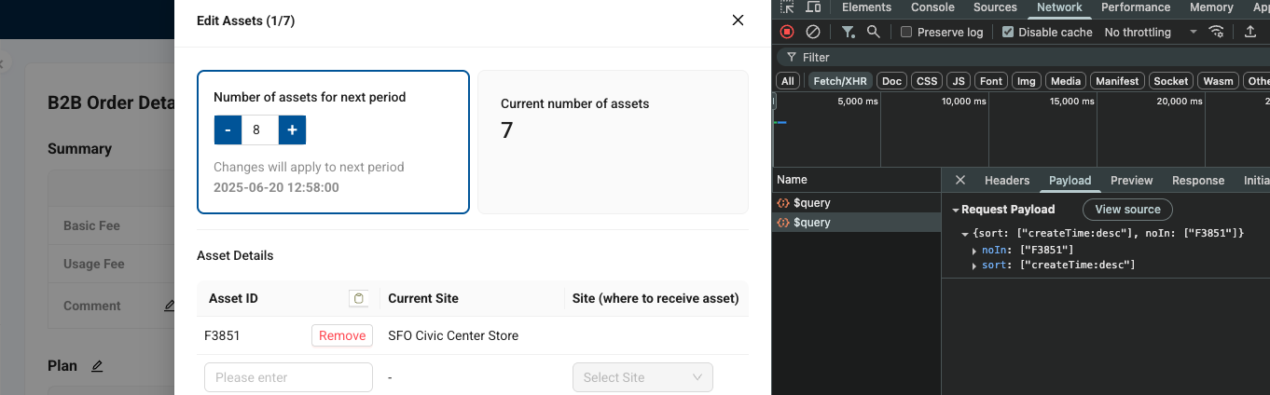1270x395 pixels.
Task: Click the edit pencil next to Plan
Action: pyautogui.click(x=97, y=366)
